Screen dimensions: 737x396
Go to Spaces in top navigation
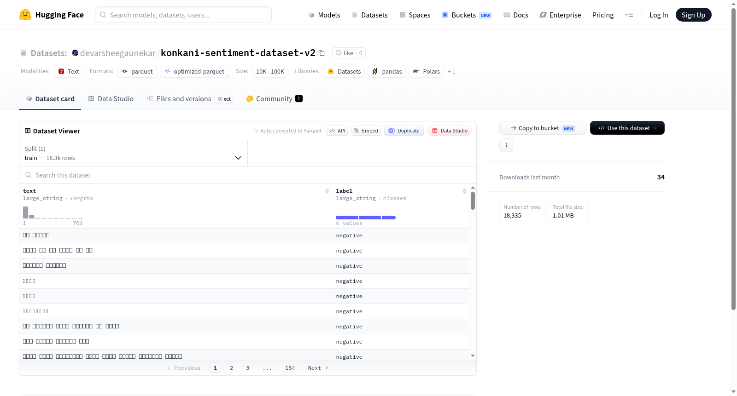[x=415, y=15]
